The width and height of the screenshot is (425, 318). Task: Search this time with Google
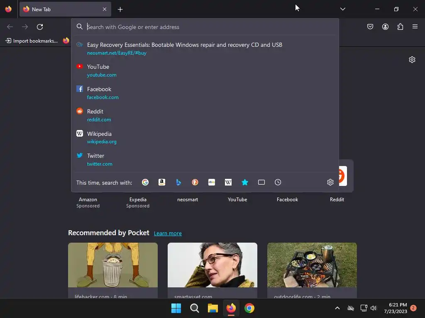[x=145, y=182]
